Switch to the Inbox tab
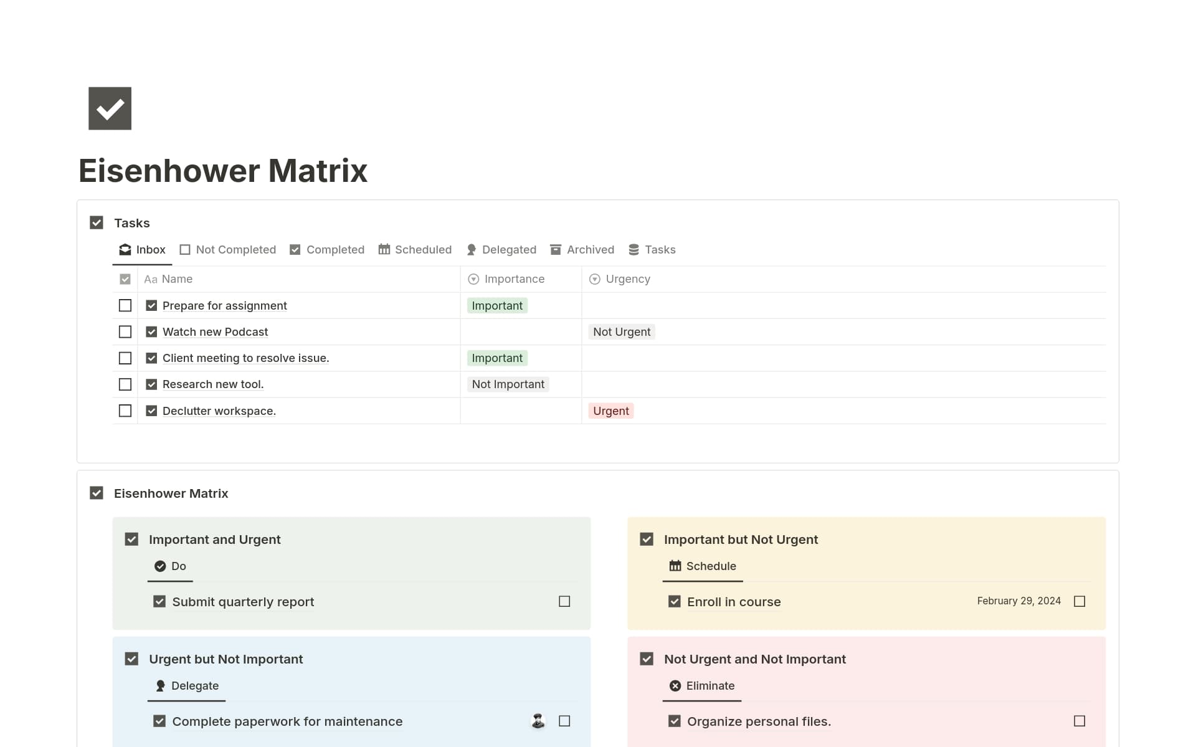Image resolution: width=1196 pixels, height=747 pixels. (142, 250)
